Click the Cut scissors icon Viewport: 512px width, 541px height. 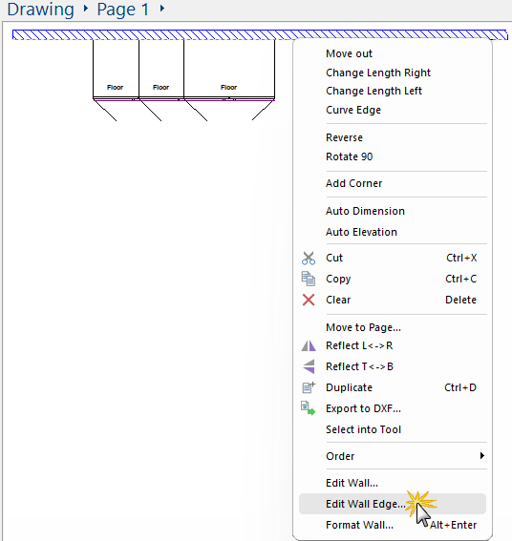[x=309, y=258]
